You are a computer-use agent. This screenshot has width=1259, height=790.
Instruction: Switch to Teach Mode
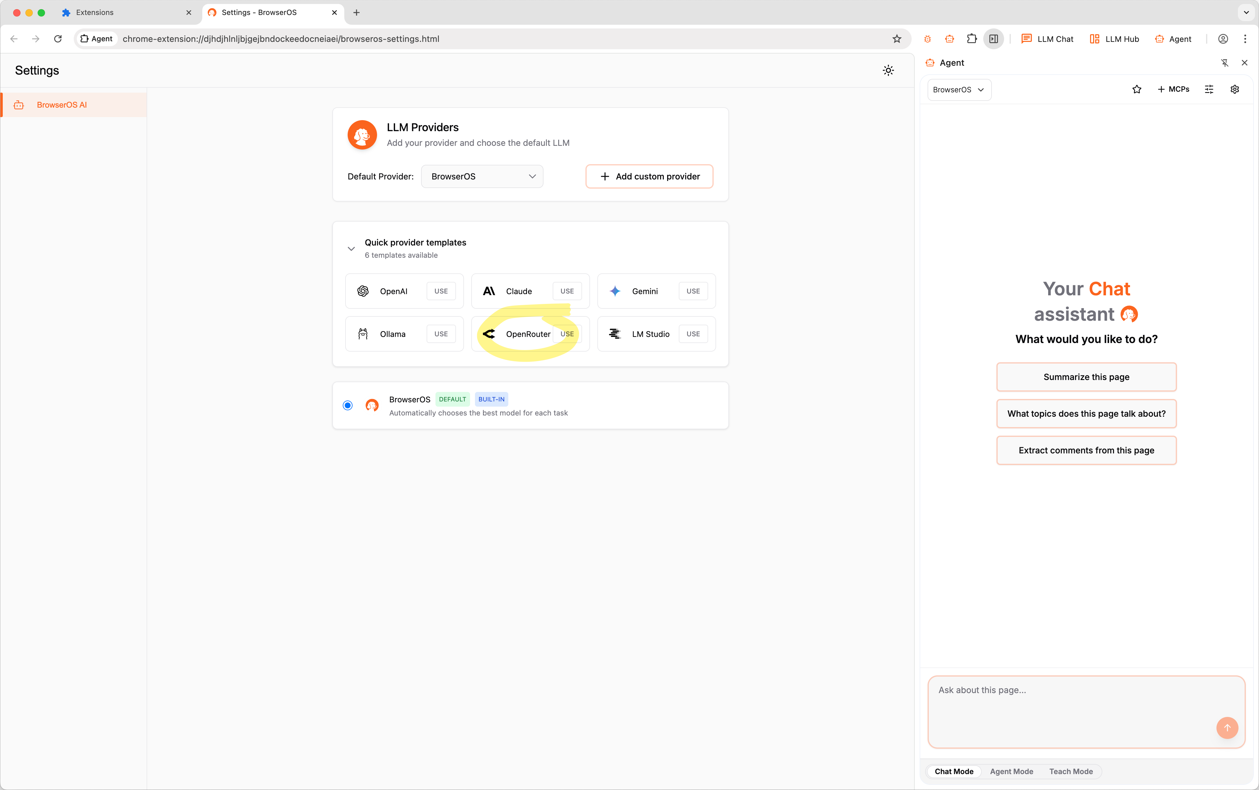(1071, 771)
